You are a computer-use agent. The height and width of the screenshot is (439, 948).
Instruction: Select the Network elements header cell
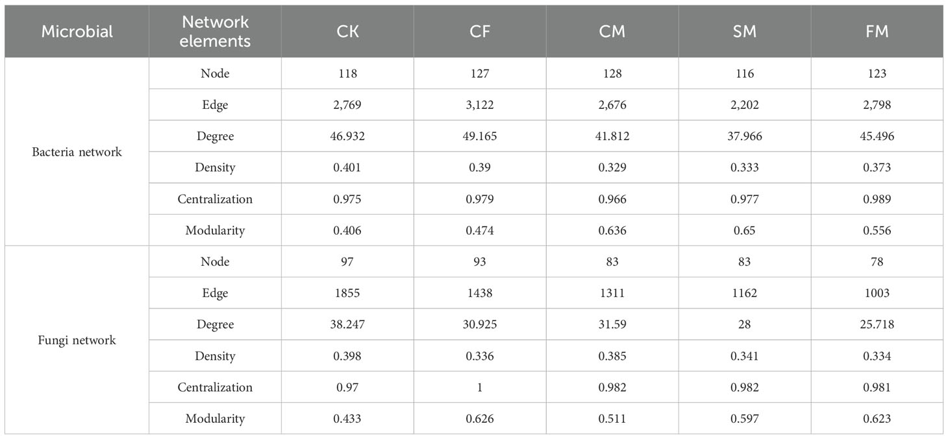coord(215,32)
